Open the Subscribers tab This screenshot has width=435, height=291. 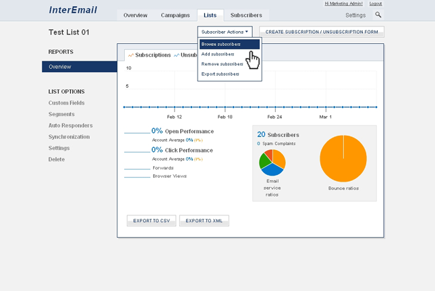tap(246, 15)
